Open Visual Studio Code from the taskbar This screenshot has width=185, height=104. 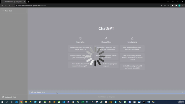pos(64,102)
